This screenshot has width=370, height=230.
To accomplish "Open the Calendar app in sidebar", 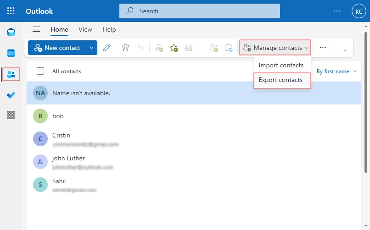I will coord(11,53).
